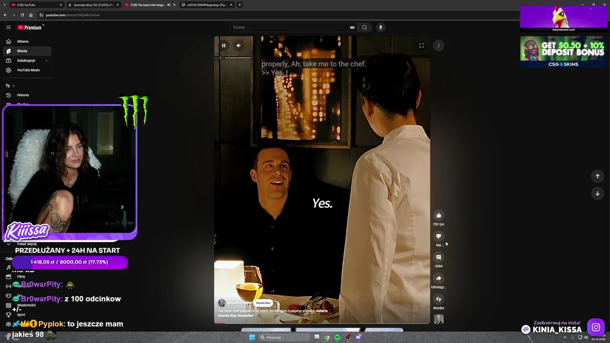Open the YouTube hamburger guide menu
Viewport: 610px width, 343px height.
(x=8, y=27)
